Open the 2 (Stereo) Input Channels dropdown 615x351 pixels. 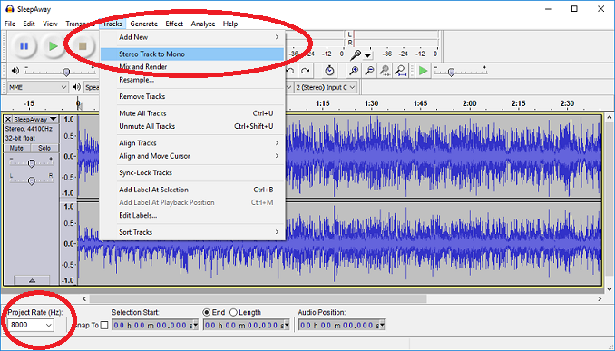pyautogui.click(x=326, y=87)
